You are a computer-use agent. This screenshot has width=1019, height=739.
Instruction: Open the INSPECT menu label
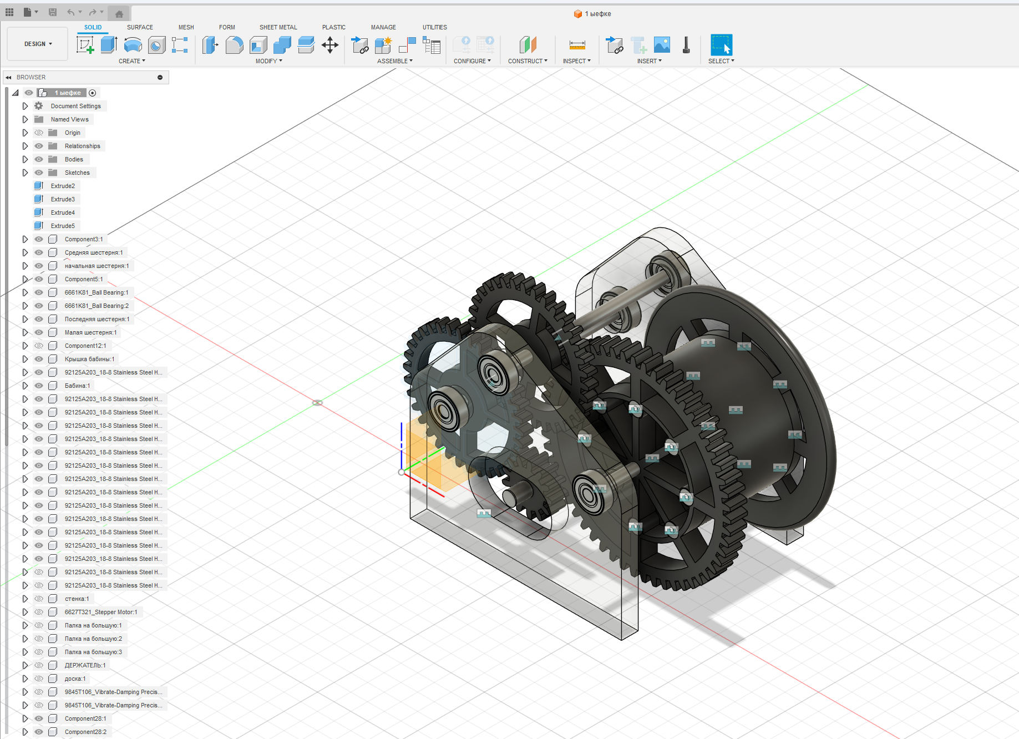coord(577,61)
